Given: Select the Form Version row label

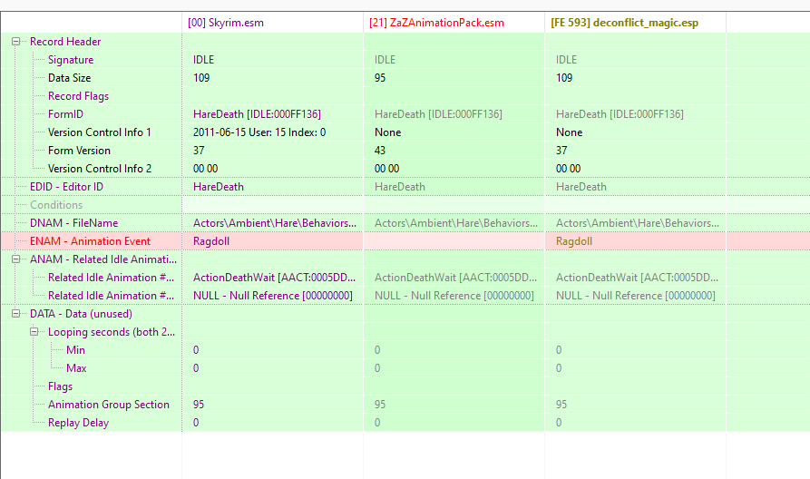Looking at the screenshot, I should click(x=79, y=151).
